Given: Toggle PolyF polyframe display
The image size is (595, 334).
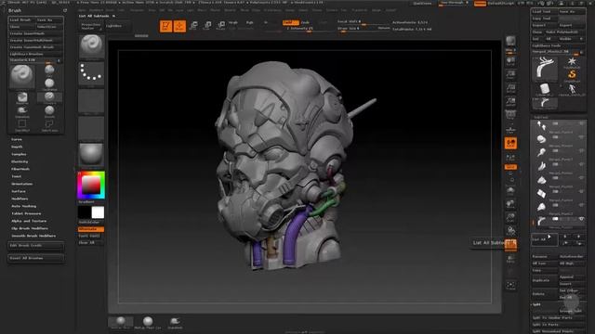Looking at the screenshot, I should coord(510,245).
